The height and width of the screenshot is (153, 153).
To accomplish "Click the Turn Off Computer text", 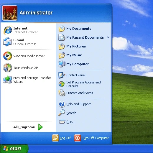I will coord(96,138).
